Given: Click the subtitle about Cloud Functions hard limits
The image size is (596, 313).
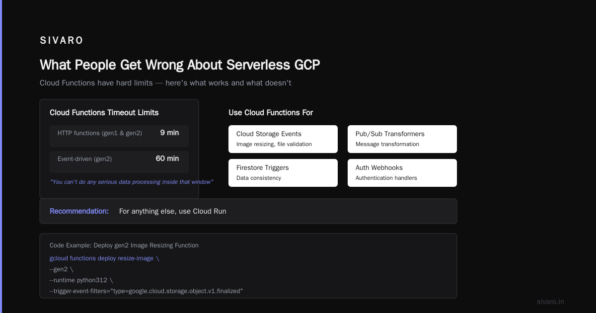Looking at the screenshot, I should pos(165,83).
